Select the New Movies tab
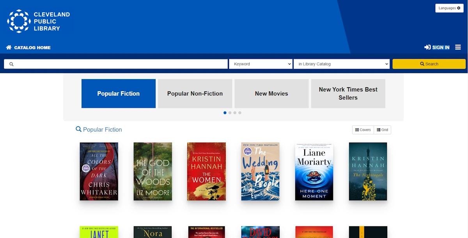The width and height of the screenshot is (468, 238). tap(271, 93)
